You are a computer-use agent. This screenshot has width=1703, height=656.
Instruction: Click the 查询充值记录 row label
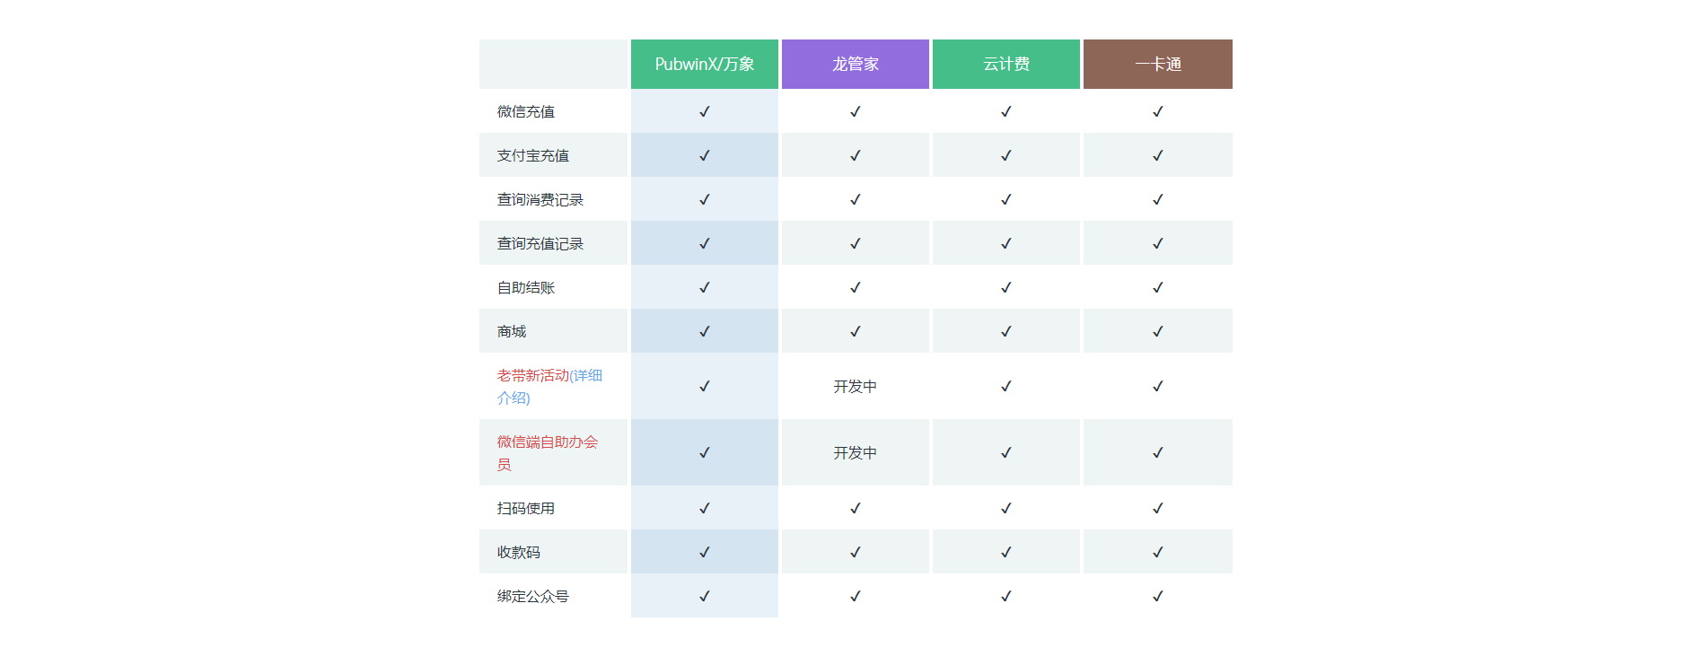[540, 243]
